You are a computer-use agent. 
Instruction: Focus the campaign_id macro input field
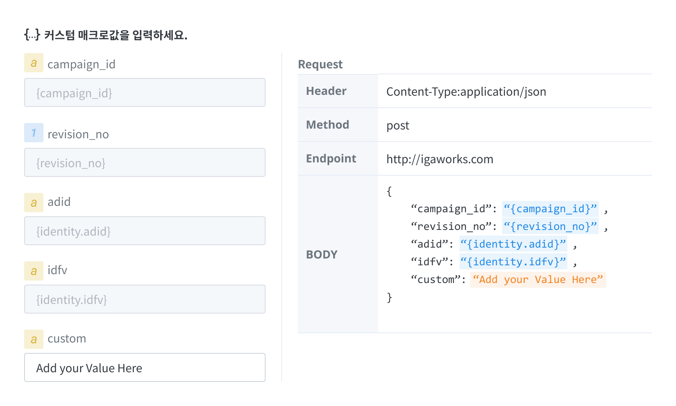(145, 93)
